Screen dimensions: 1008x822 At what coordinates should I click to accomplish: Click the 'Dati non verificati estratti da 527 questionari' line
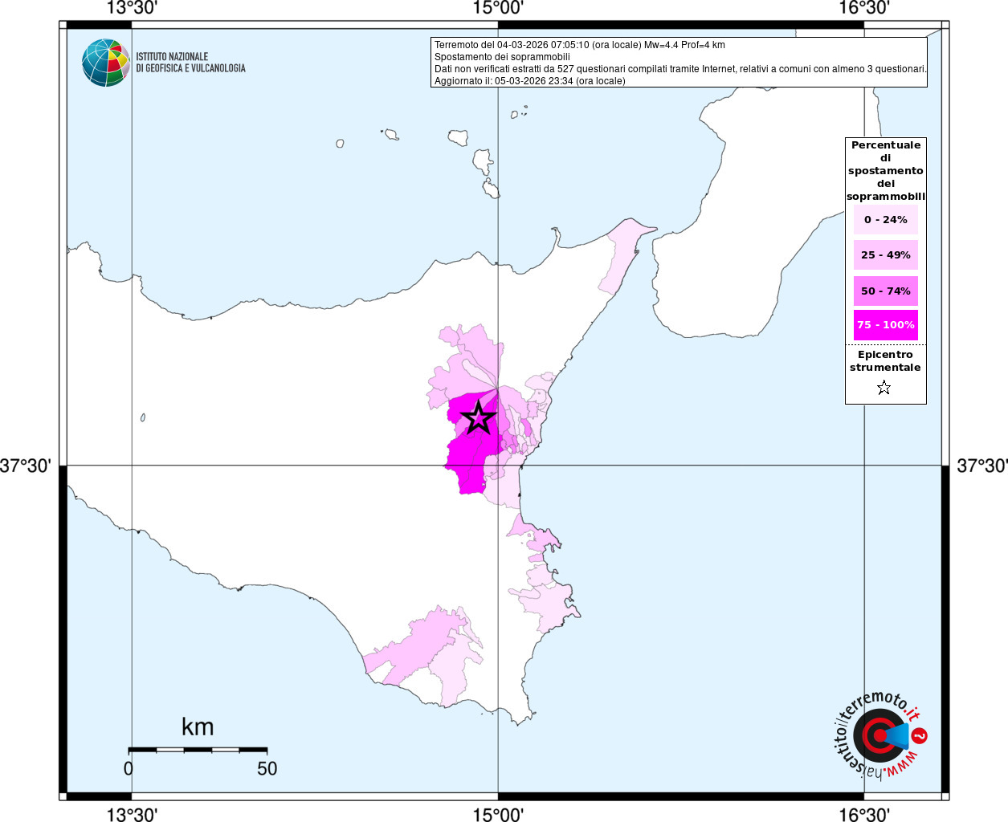point(680,69)
